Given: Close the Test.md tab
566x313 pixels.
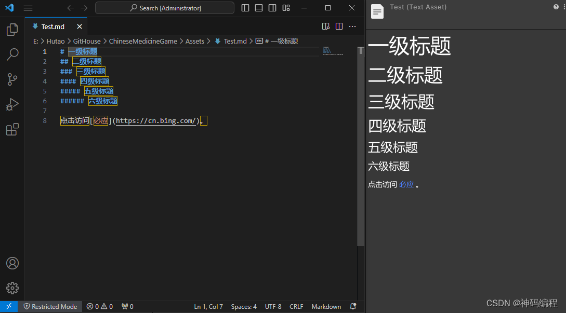Looking at the screenshot, I should click(x=80, y=26).
